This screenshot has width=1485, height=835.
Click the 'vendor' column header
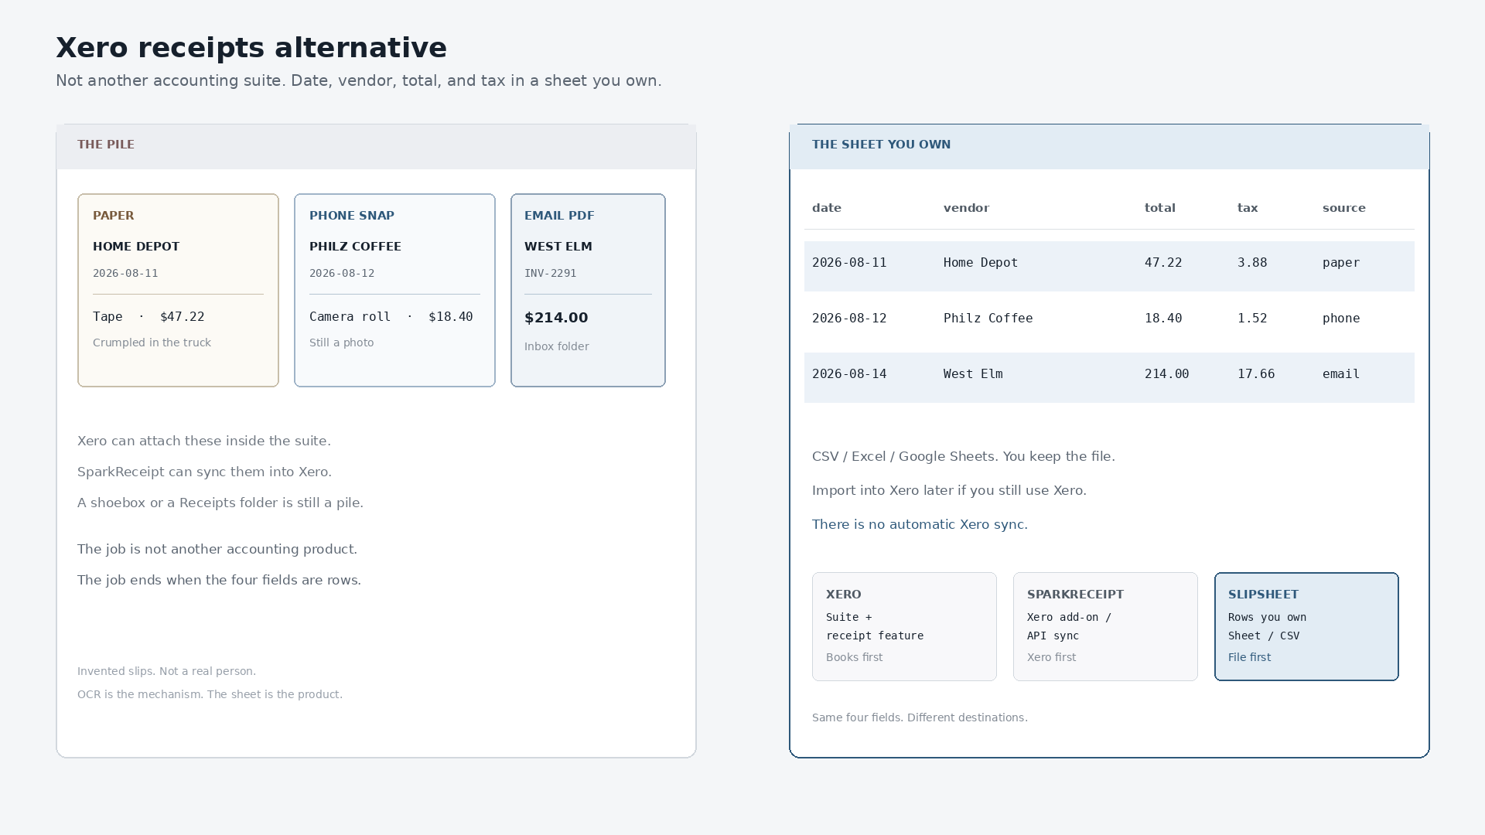(966, 208)
